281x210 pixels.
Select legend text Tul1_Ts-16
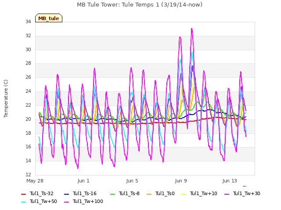pos(85,193)
